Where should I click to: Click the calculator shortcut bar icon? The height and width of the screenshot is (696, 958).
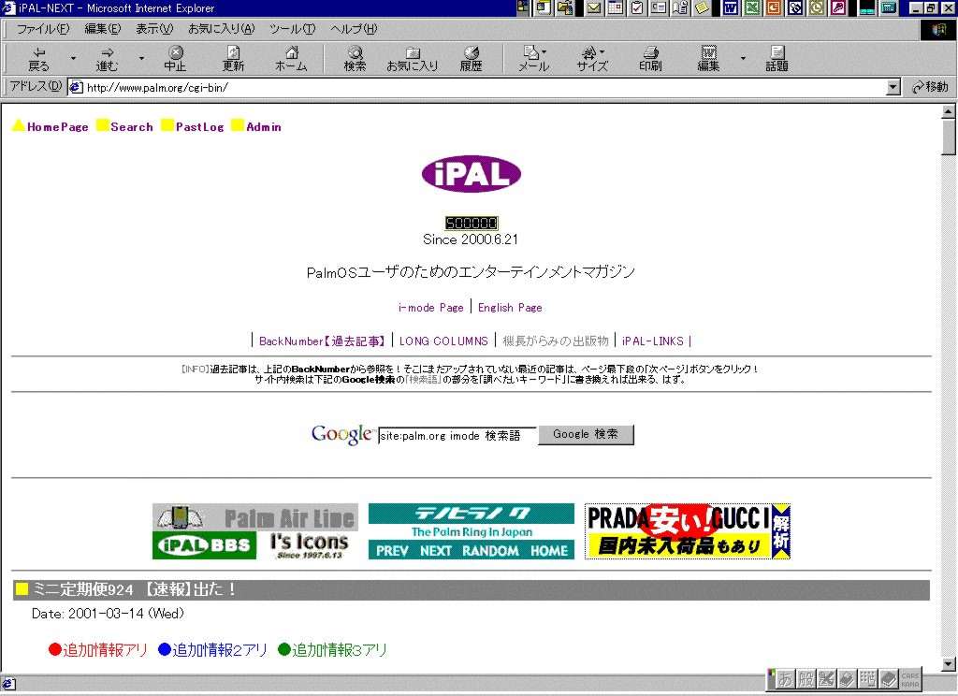pyautogui.click(x=889, y=7)
